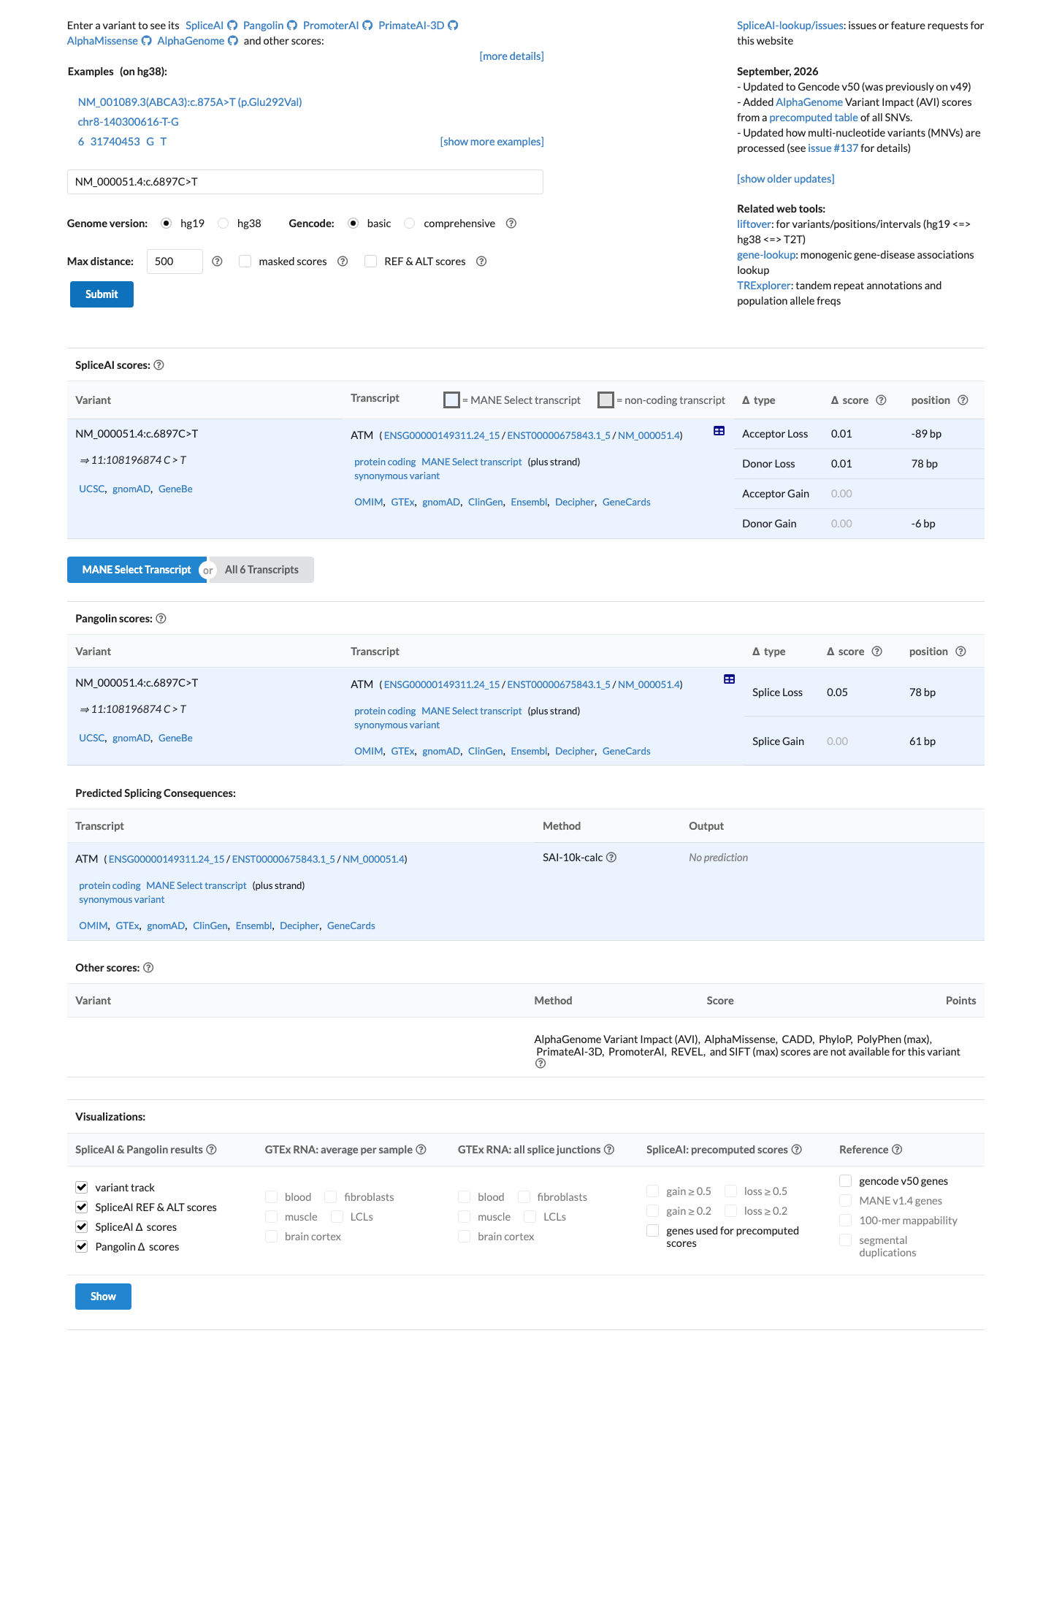The image size is (1062, 1607).
Task: Expand [show more examples] list
Action: (x=492, y=142)
